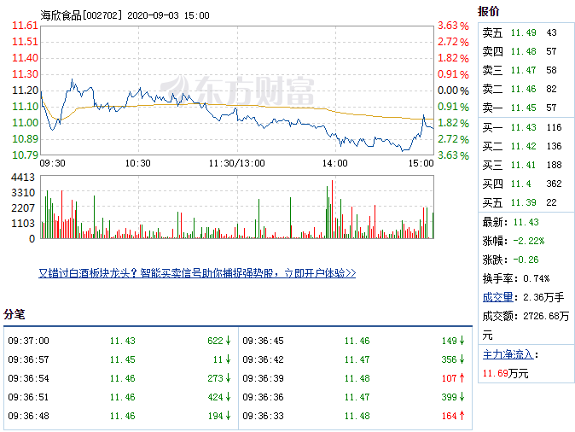Open the 成交量 link

coord(499,297)
